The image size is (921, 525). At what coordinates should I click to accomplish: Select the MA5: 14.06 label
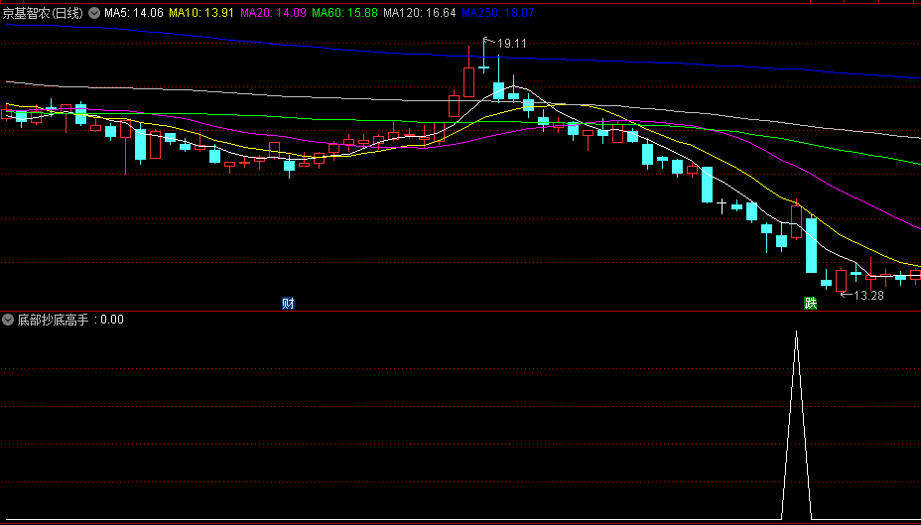pos(134,13)
